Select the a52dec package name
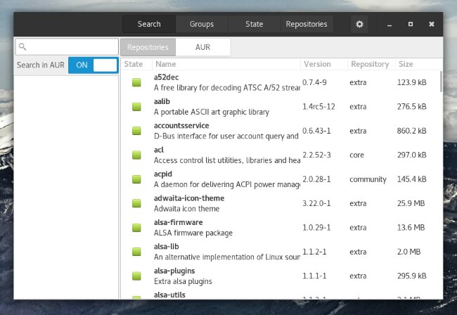This screenshot has height=315, width=457. [x=166, y=77]
